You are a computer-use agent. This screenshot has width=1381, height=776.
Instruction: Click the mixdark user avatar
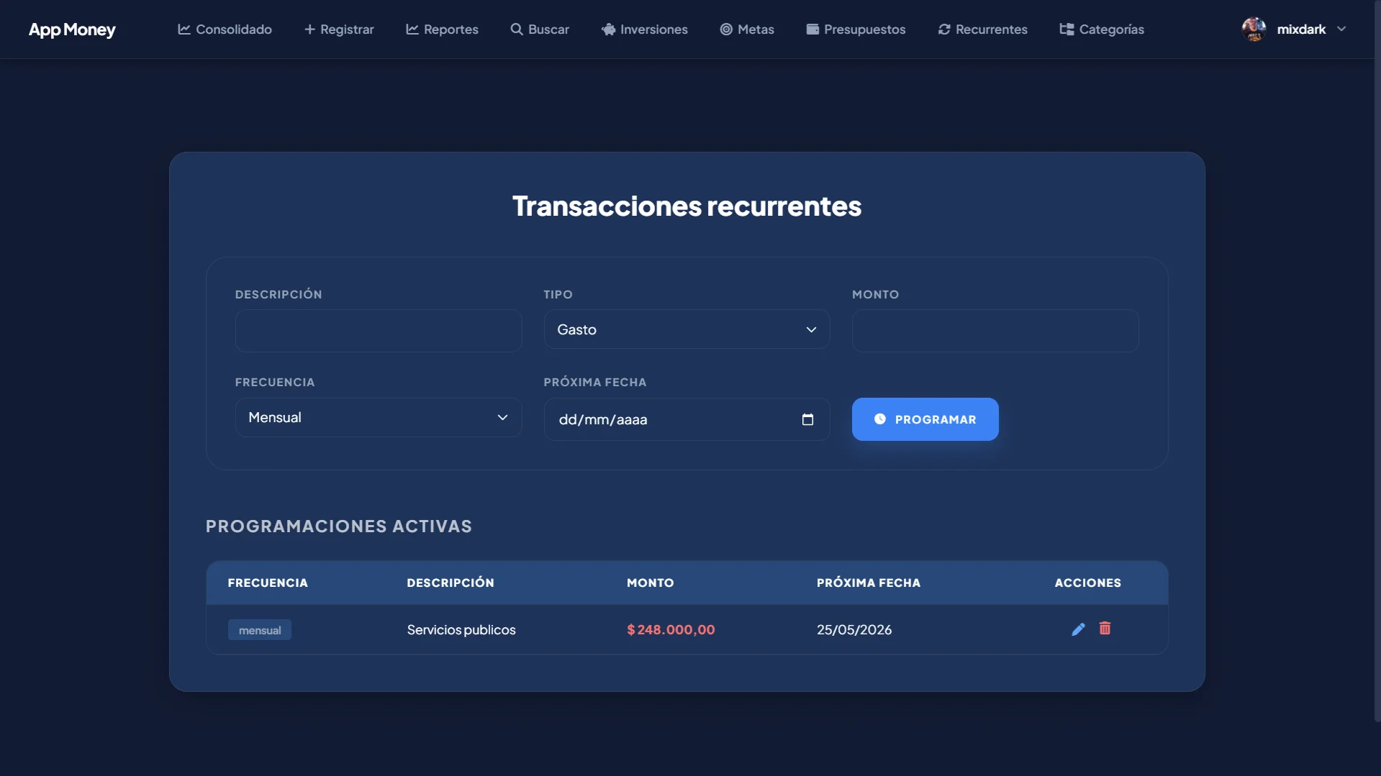pyautogui.click(x=1254, y=29)
